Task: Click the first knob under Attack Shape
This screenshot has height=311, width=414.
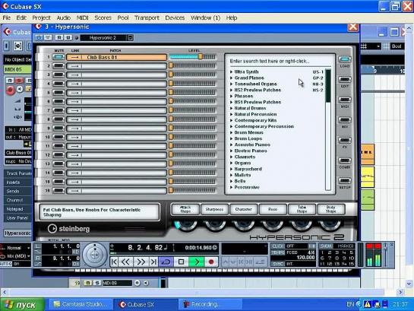Action: point(185,225)
